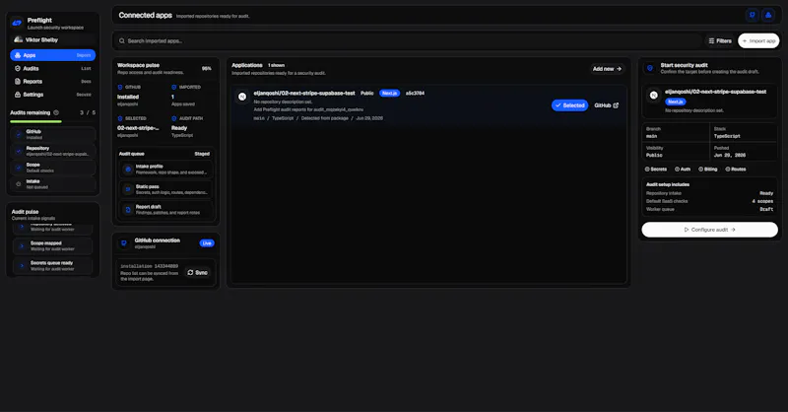Focus the Search imported apps field
Screen dimensions: 788x412
408,40
